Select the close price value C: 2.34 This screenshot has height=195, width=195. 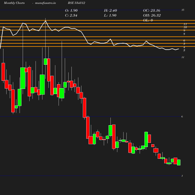click(x=71, y=15)
